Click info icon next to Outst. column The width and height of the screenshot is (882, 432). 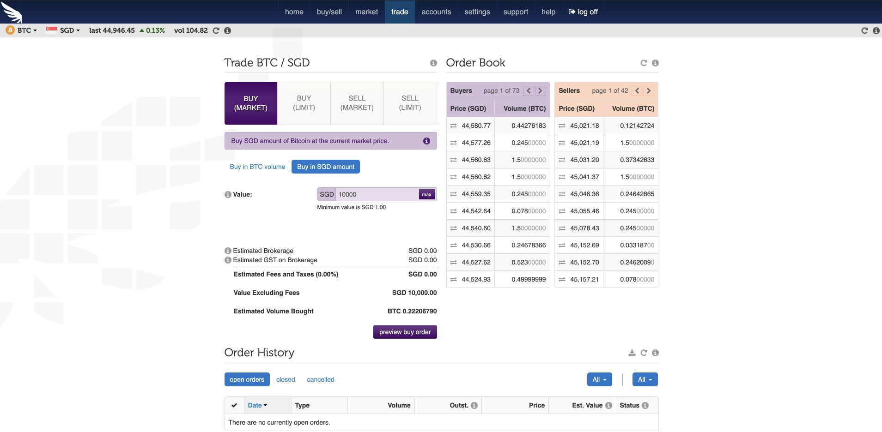tap(474, 405)
